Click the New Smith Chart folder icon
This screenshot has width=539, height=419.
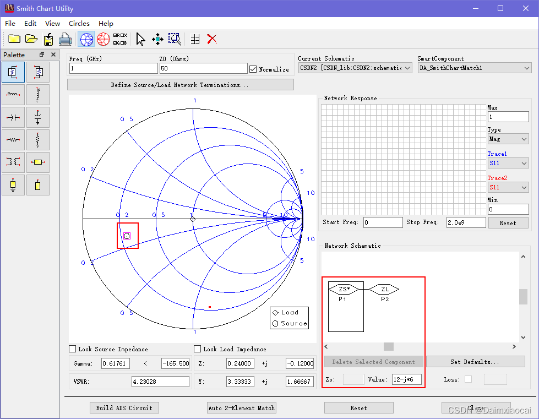(14, 39)
